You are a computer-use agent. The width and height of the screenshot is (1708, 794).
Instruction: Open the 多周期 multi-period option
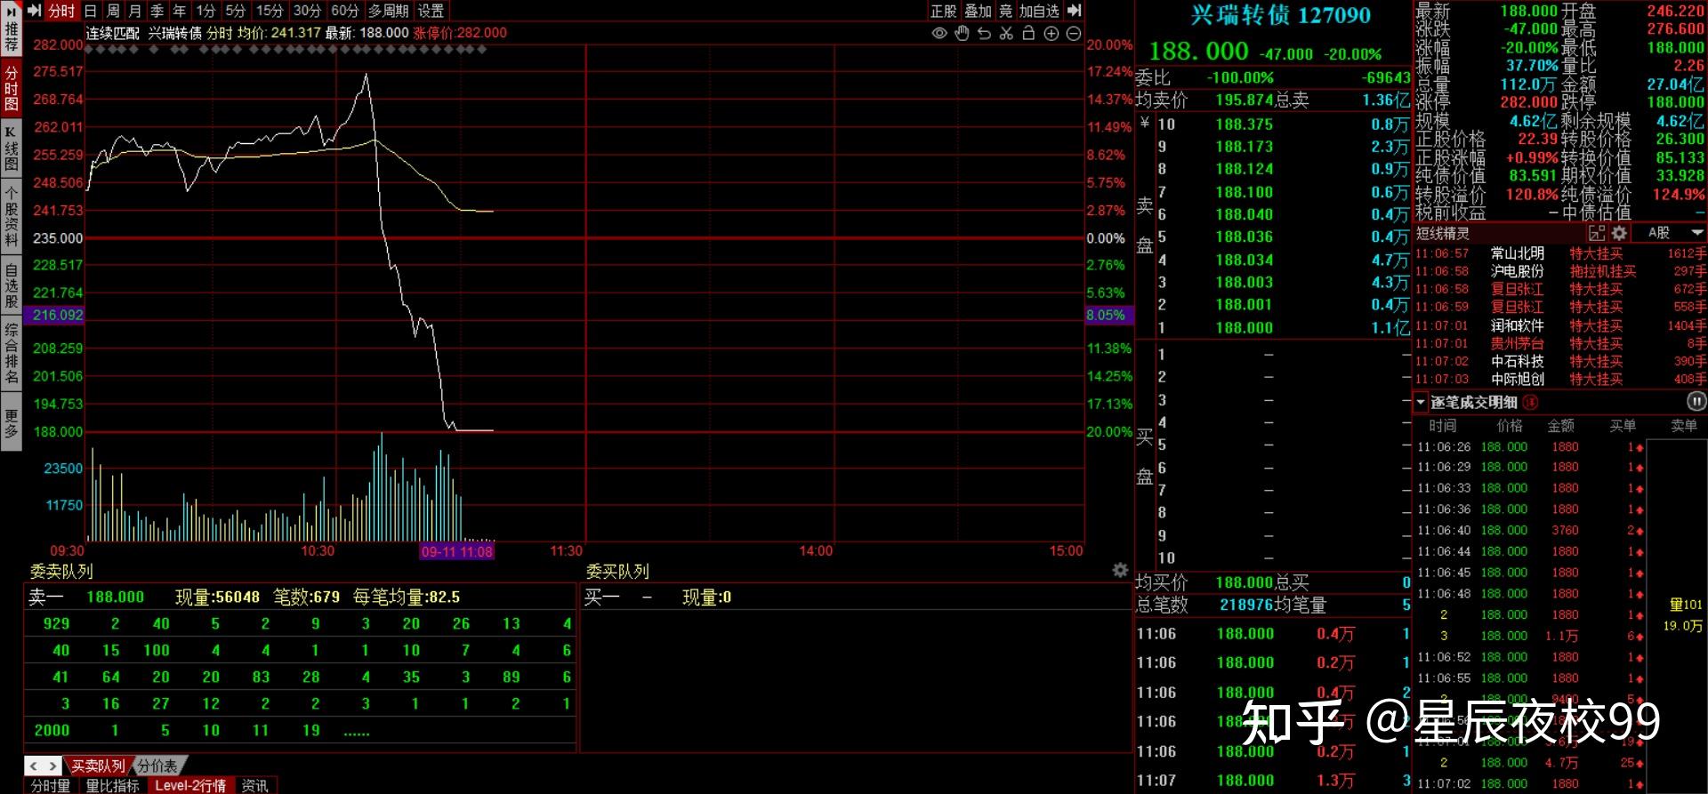point(389,11)
